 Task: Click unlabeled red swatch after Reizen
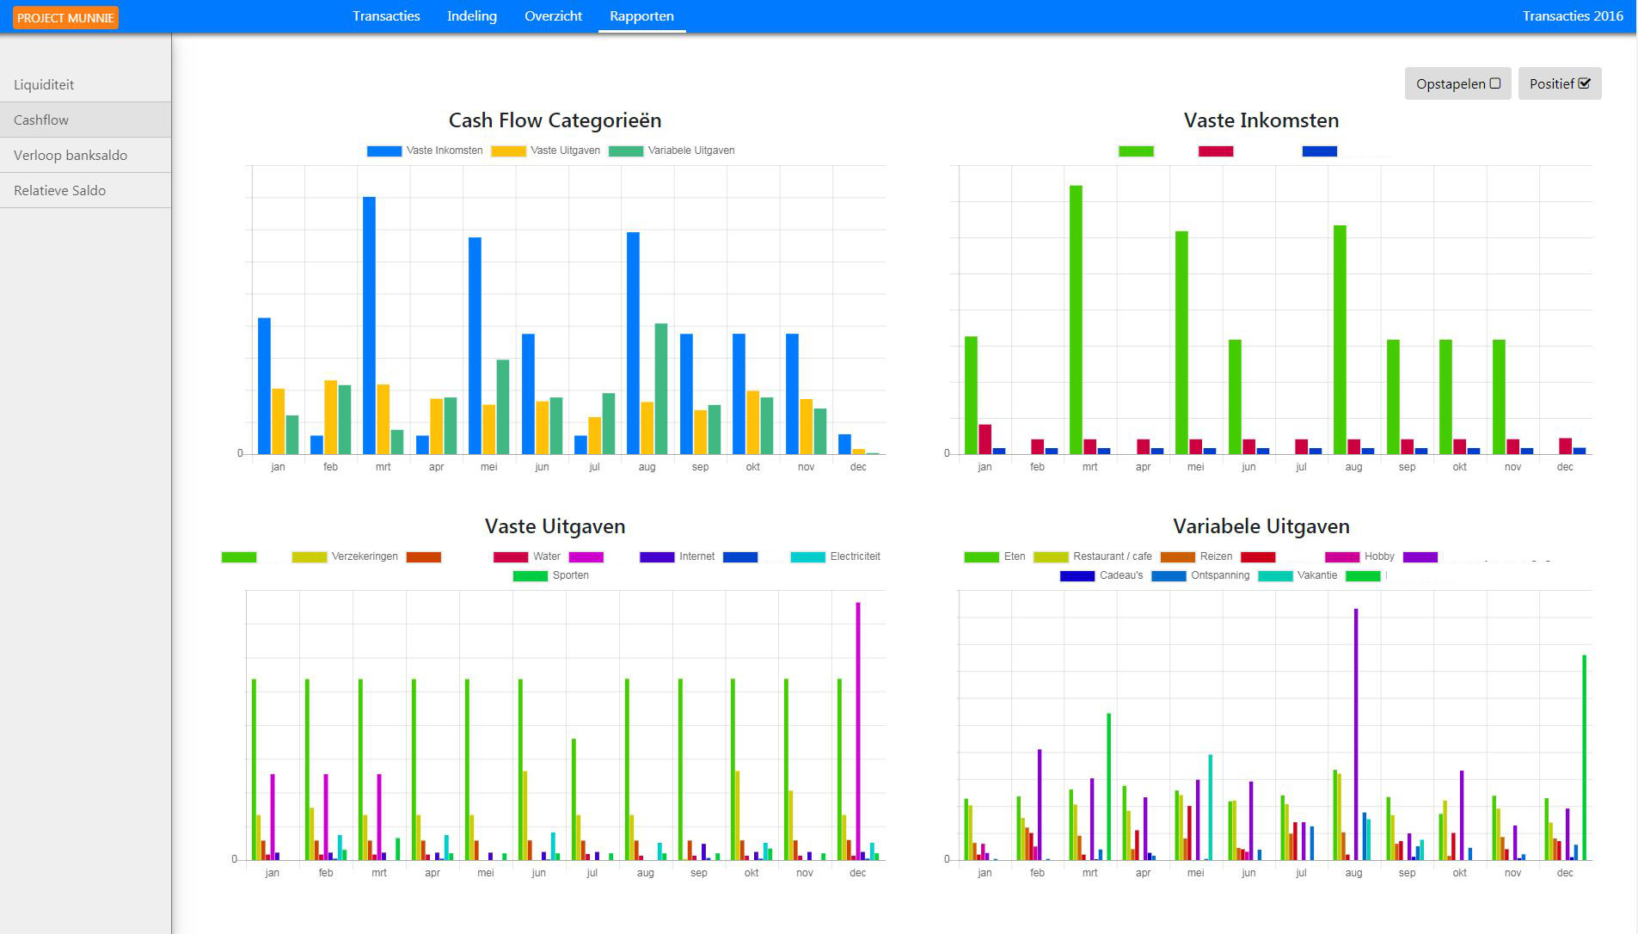[x=1258, y=557]
